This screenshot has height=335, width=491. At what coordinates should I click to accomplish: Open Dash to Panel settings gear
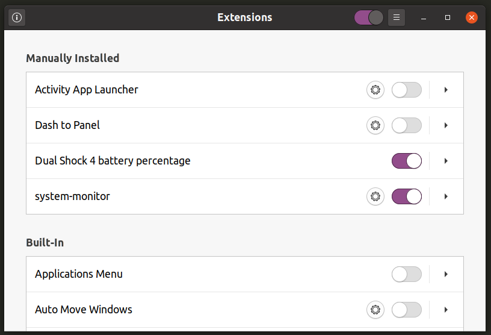click(375, 125)
